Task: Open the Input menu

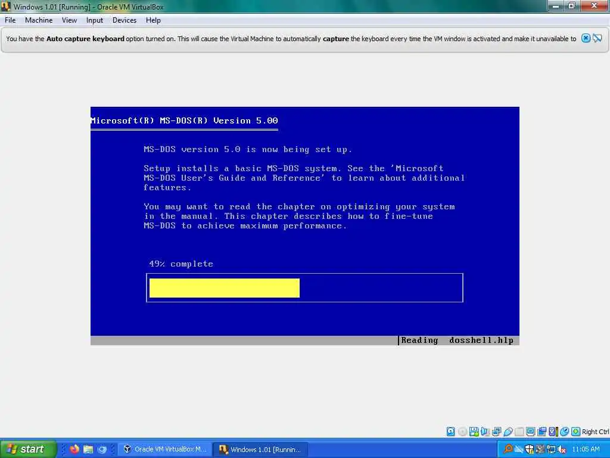Action: point(95,20)
